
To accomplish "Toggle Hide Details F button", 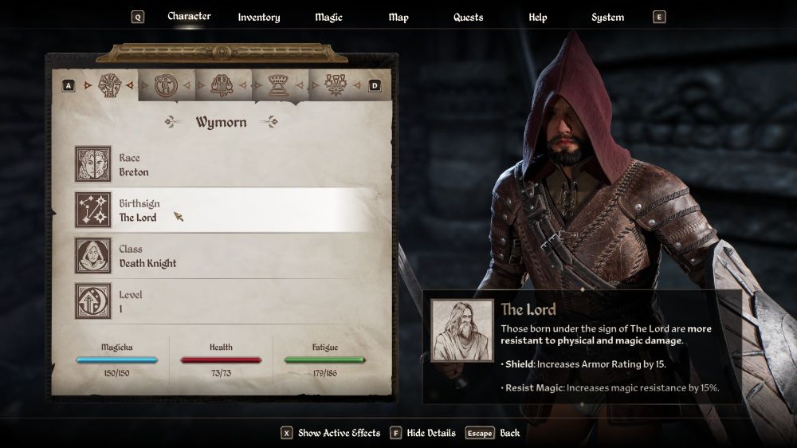I will 395,433.
